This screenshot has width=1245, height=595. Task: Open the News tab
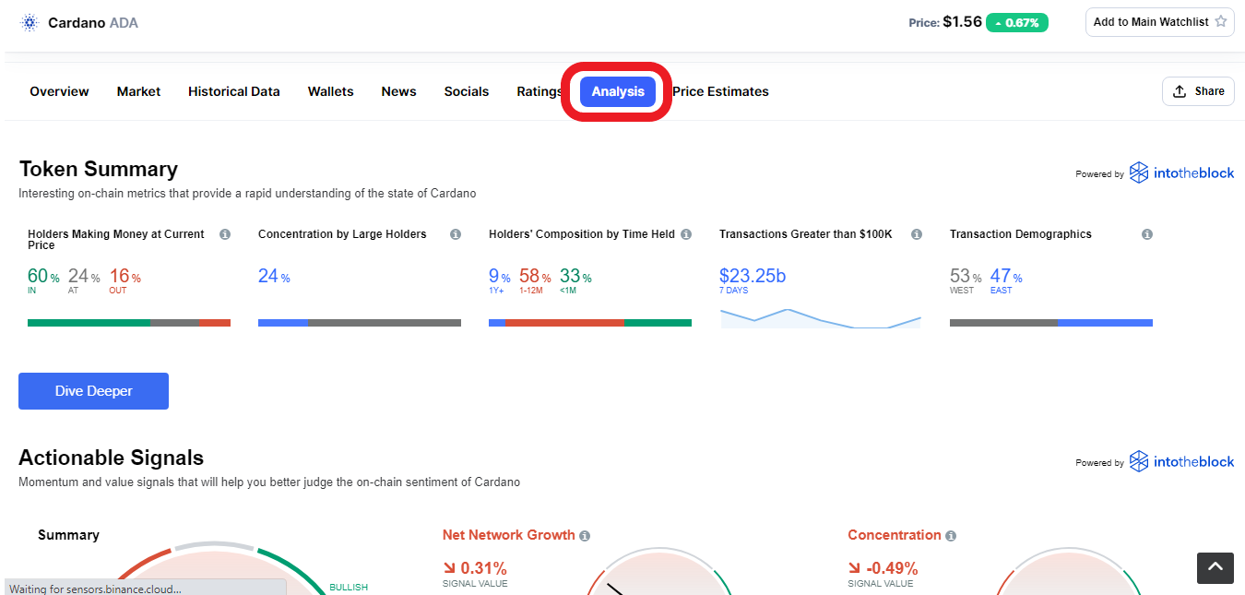click(398, 91)
